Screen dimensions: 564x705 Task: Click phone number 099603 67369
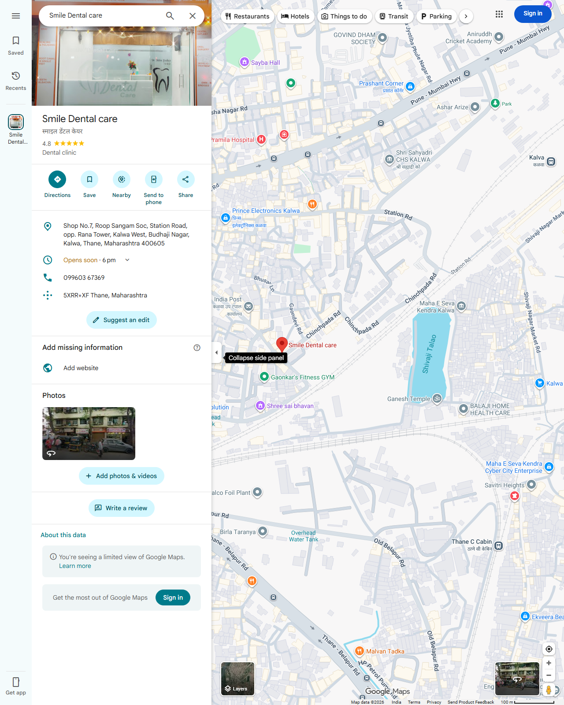pos(122,278)
